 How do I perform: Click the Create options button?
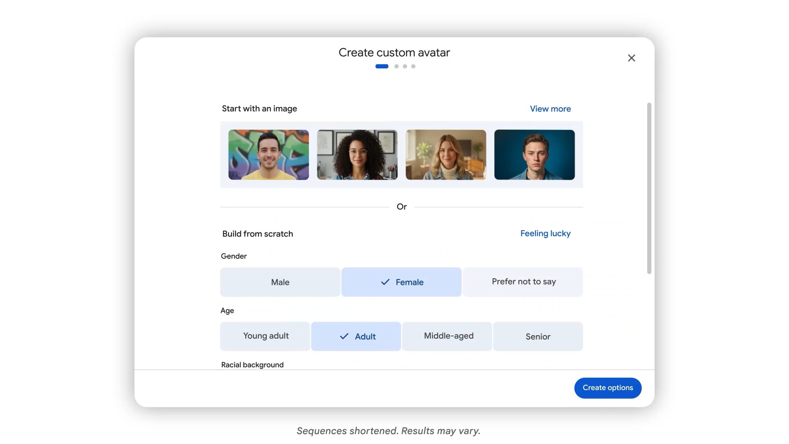608,388
